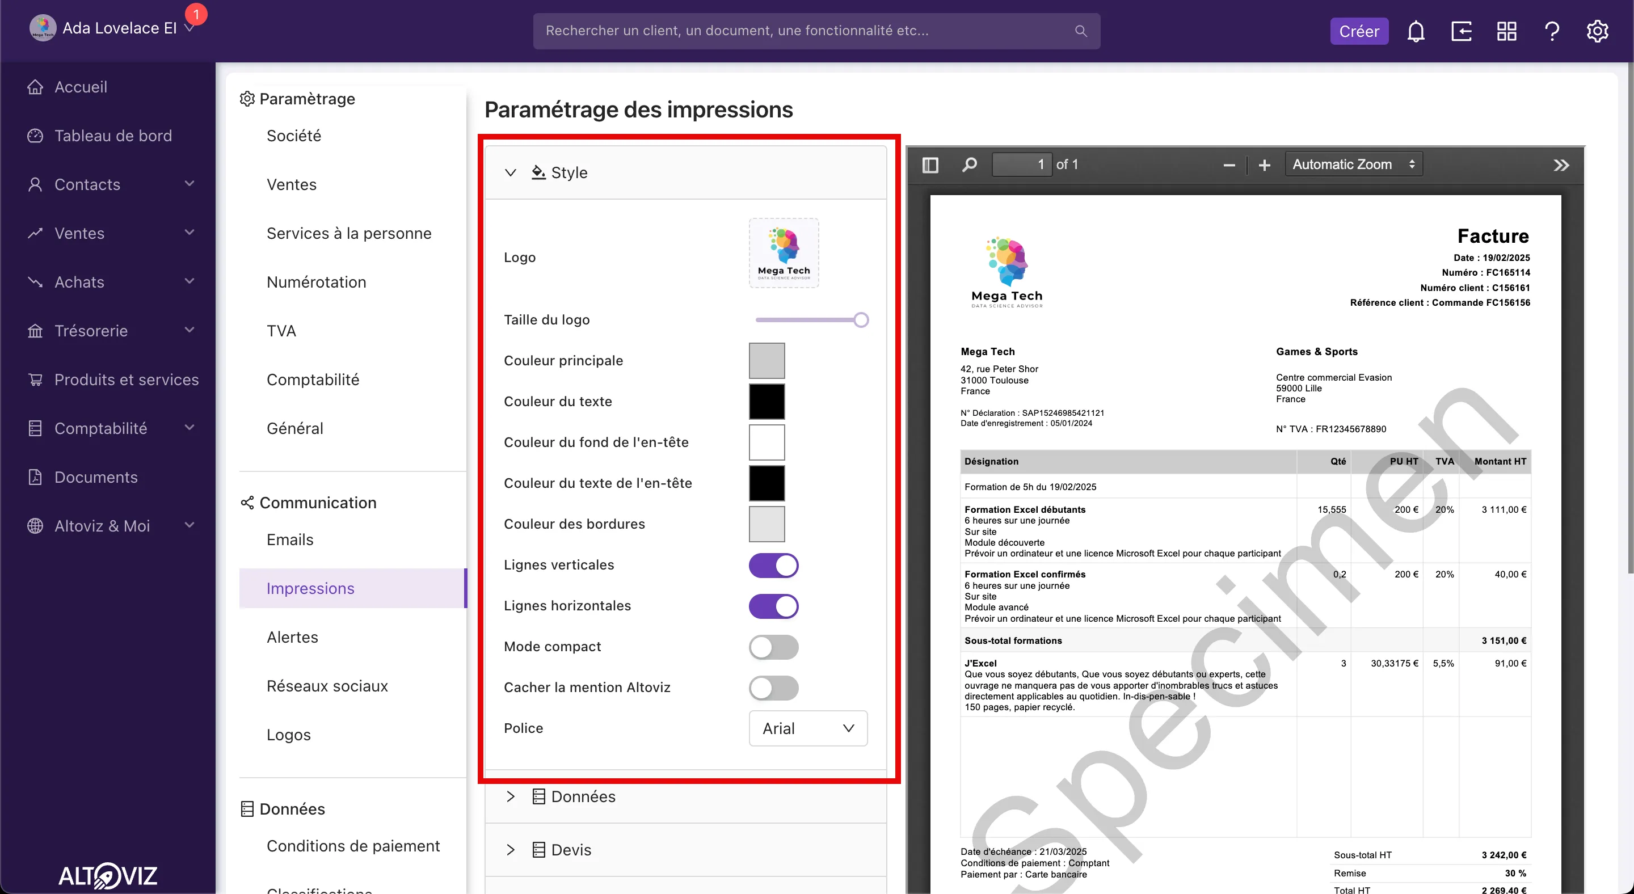Click the Achats trend-down icon

(x=36, y=282)
